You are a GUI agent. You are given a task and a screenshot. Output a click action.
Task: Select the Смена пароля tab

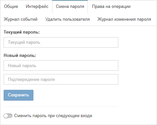pos(70,7)
